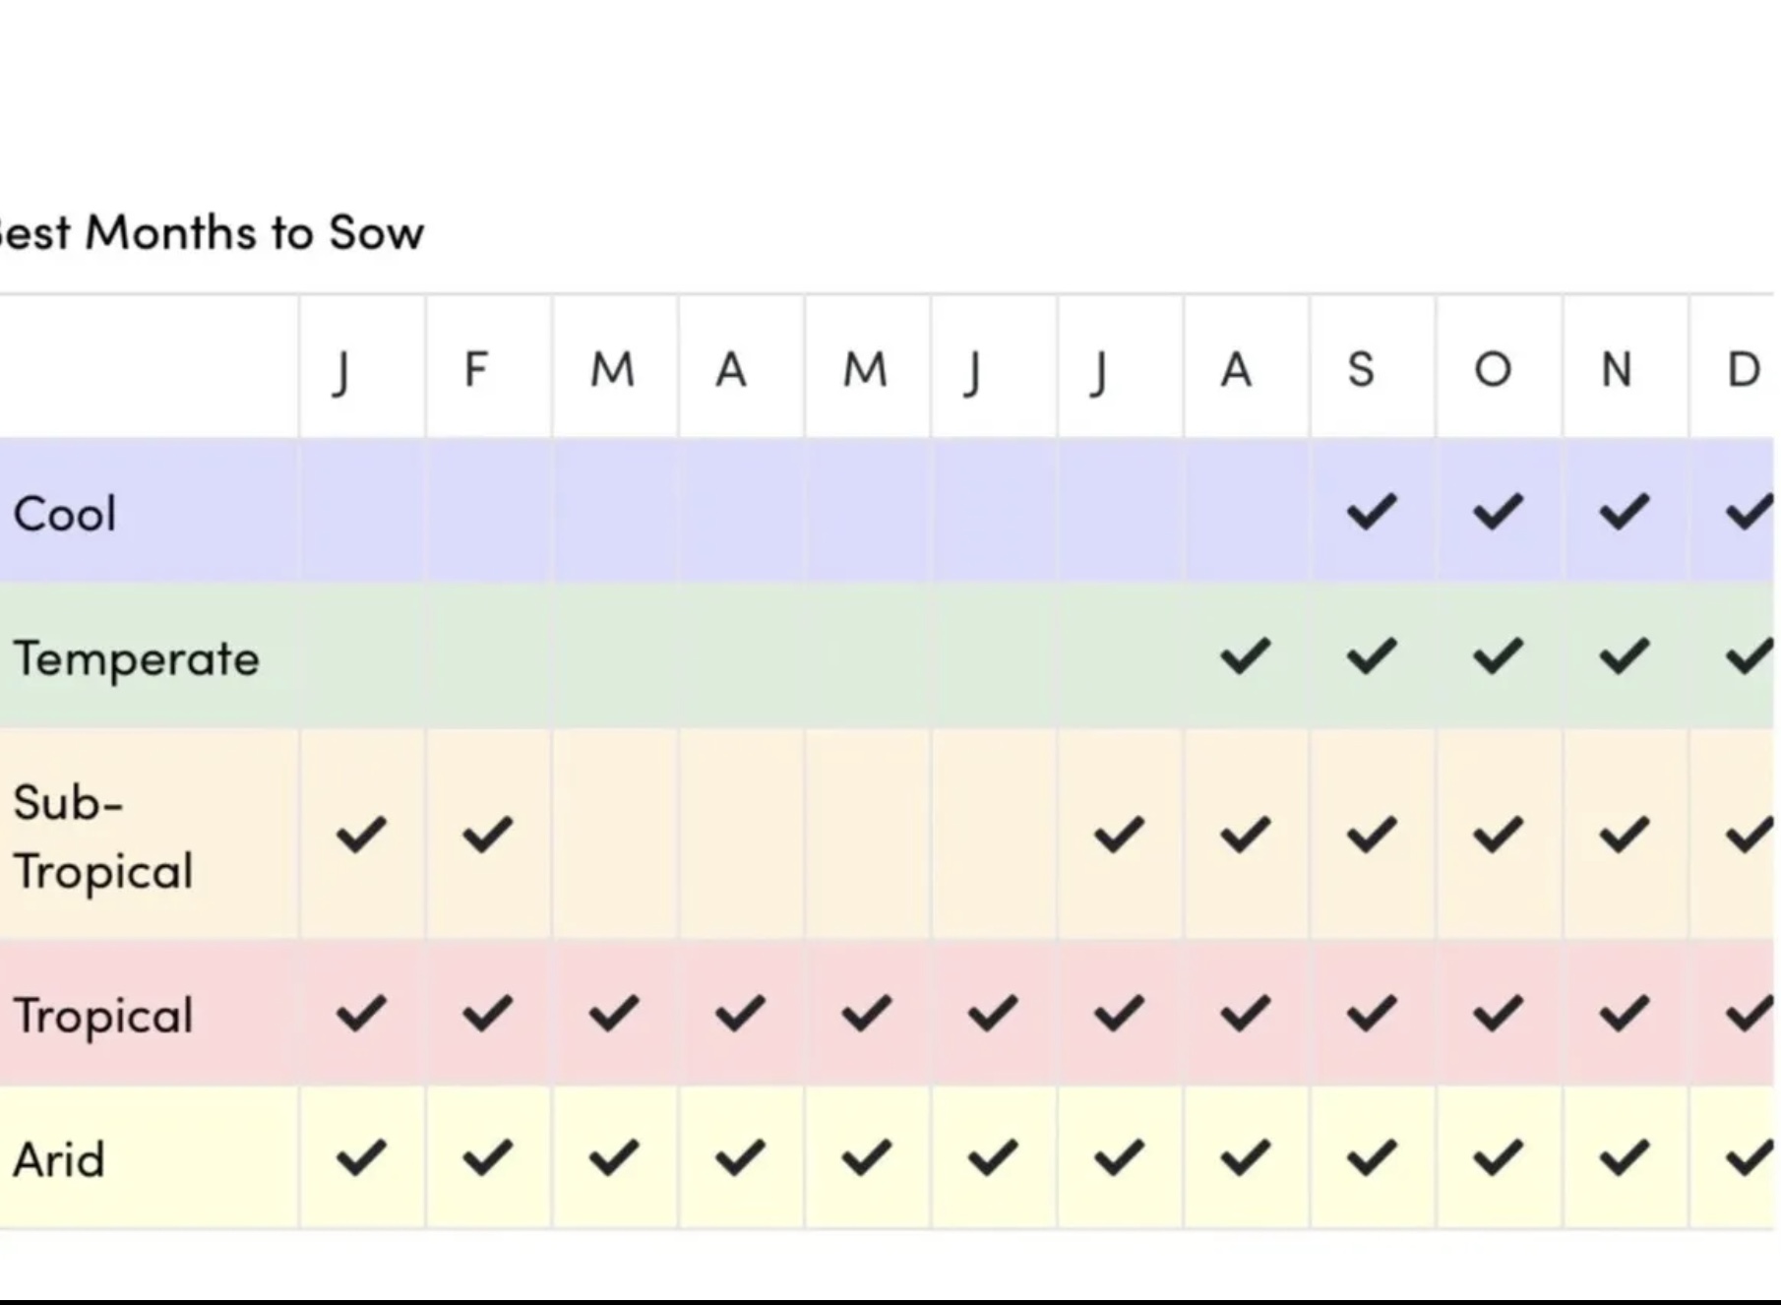Click the Arid climate row label
1781x1305 pixels.
coord(59,1159)
